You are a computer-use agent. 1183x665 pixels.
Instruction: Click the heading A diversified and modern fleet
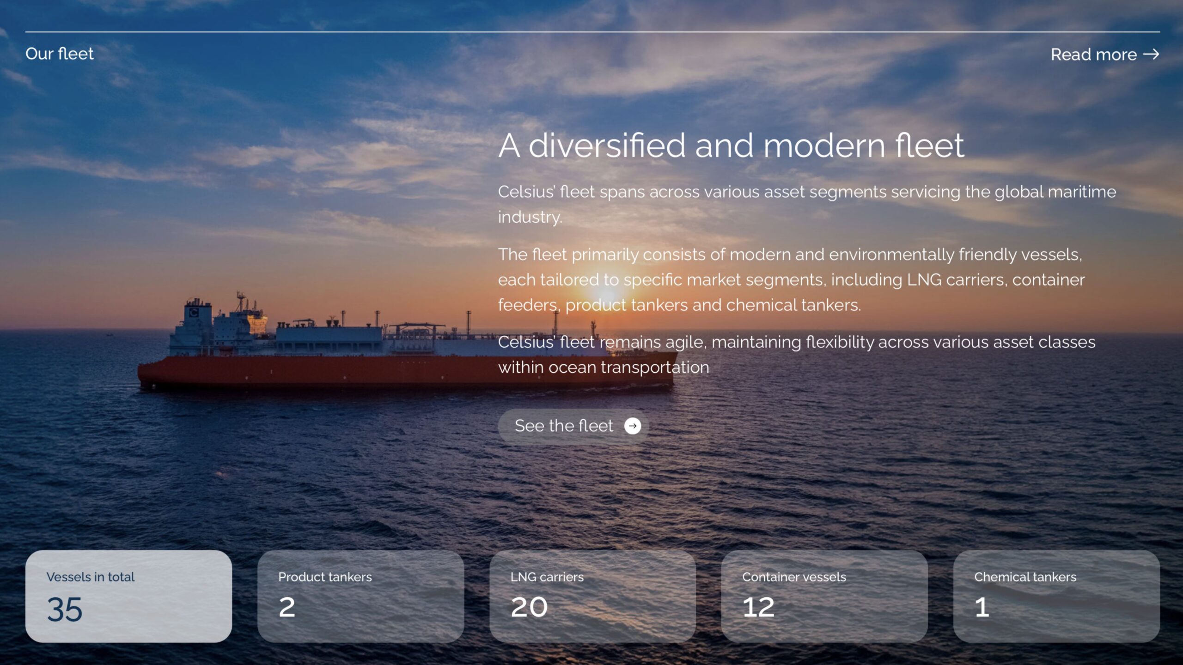(x=731, y=145)
